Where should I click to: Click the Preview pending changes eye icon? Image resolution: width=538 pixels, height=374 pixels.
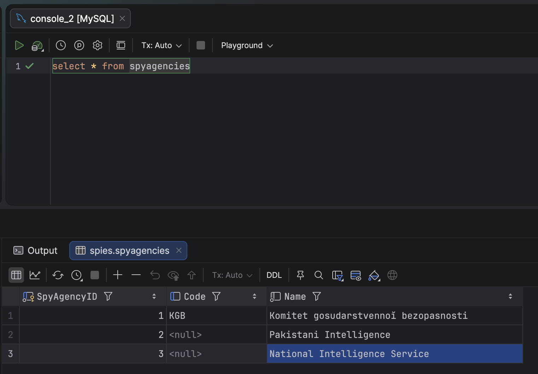(173, 275)
